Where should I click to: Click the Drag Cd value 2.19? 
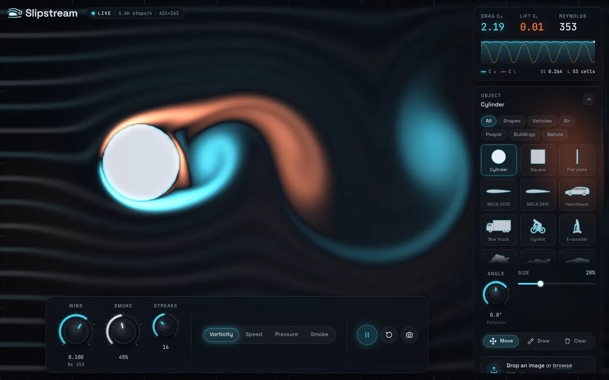point(493,27)
